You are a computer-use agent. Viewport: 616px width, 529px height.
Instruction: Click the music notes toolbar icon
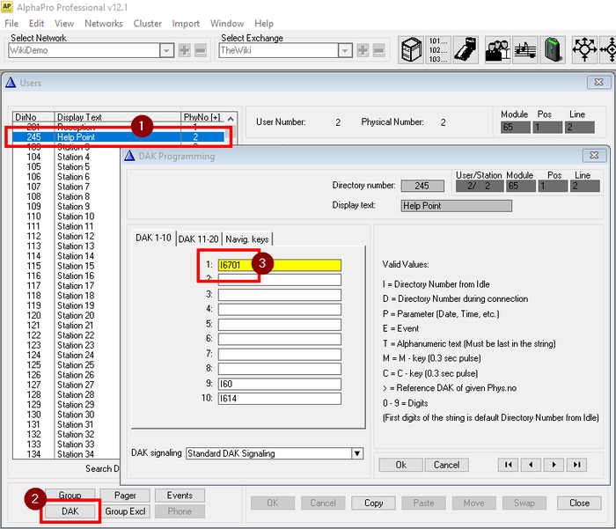[525, 48]
